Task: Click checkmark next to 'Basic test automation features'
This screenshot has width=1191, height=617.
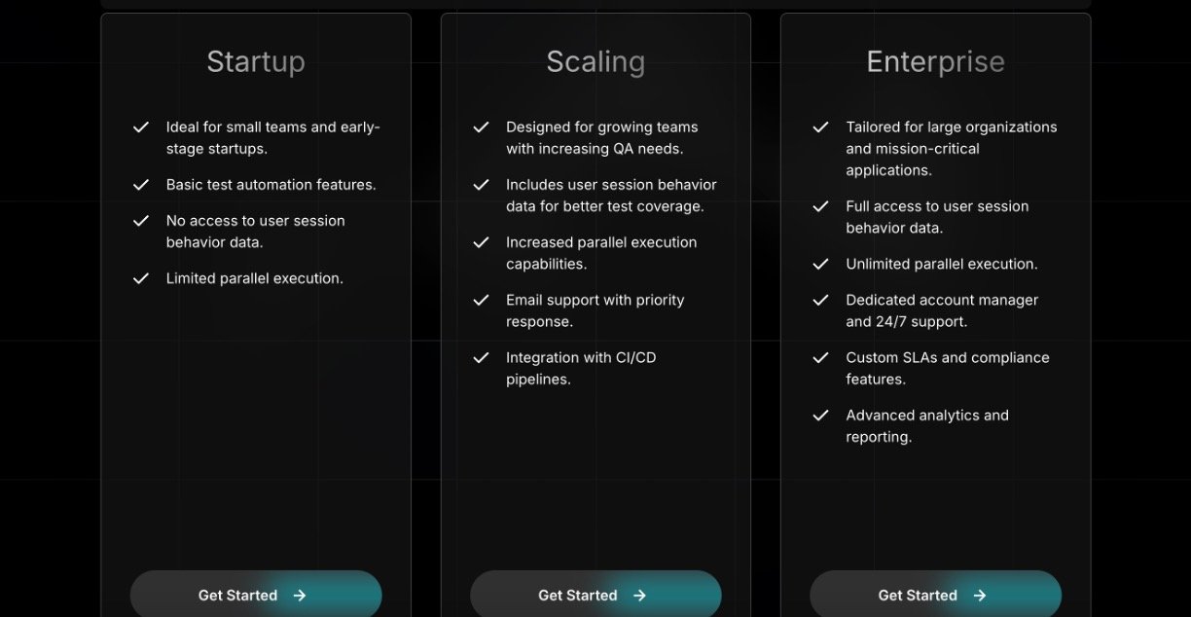Action: tap(141, 185)
